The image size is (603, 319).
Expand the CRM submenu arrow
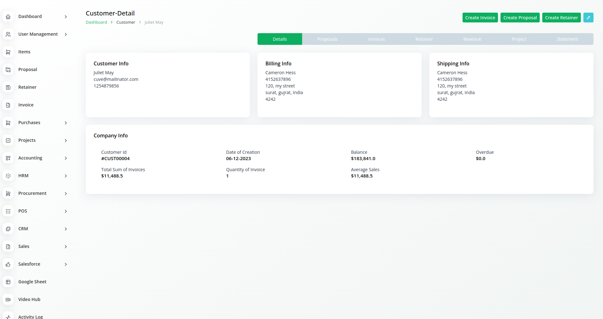pyautogui.click(x=66, y=229)
